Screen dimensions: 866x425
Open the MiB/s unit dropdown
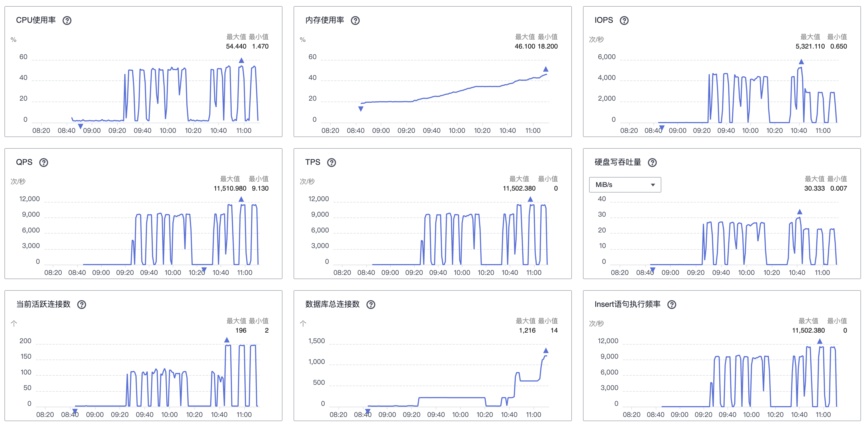pyautogui.click(x=625, y=185)
